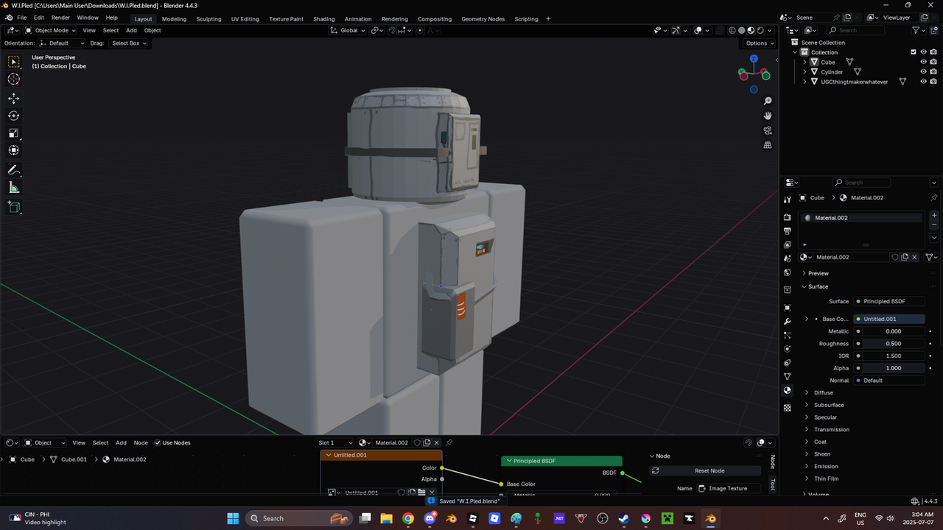Click the Select Box tool icon
943x530 pixels.
point(13,62)
